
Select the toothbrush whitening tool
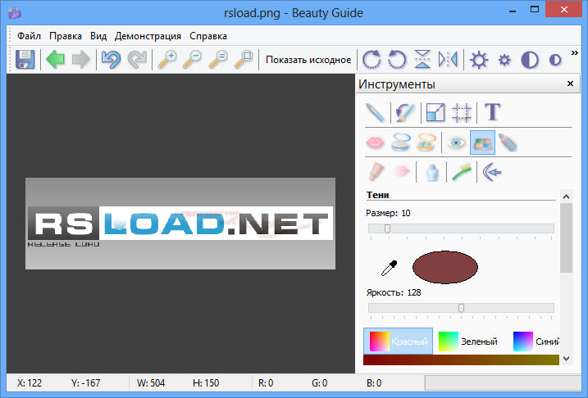[x=462, y=172]
